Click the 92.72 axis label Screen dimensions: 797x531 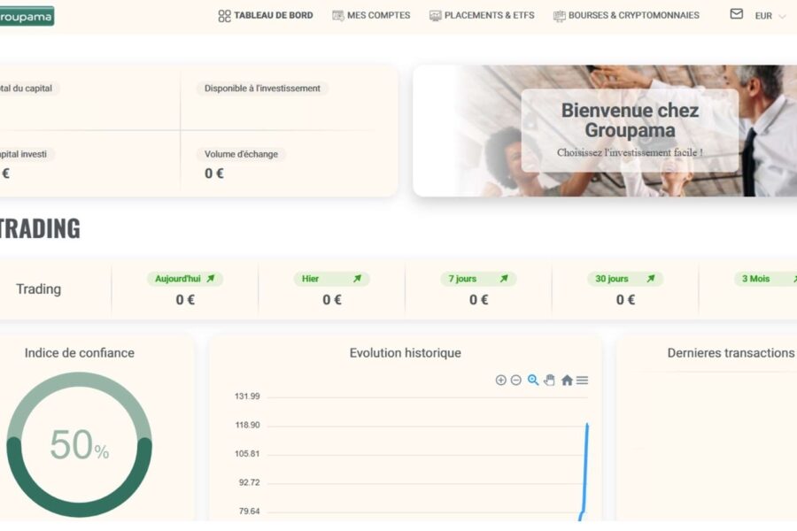click(249, 482)
